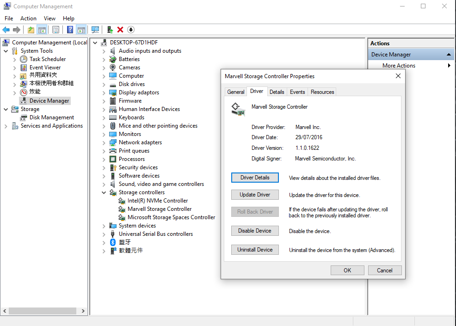Screen dimensions: 456x326
Task: Collapse the Storage controllers tree node
Action: [104, 192]
